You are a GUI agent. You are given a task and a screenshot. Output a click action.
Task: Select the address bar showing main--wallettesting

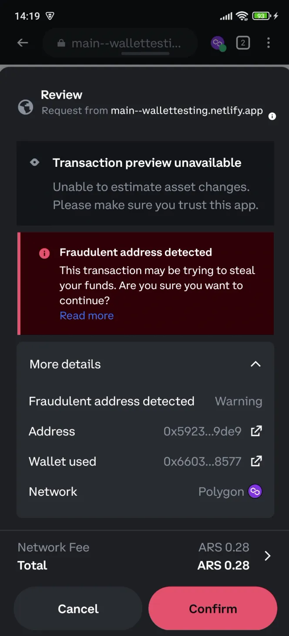tap(126, 43)
